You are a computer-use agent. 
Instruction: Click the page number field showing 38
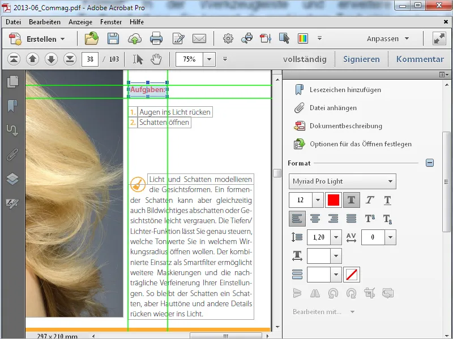90,59
